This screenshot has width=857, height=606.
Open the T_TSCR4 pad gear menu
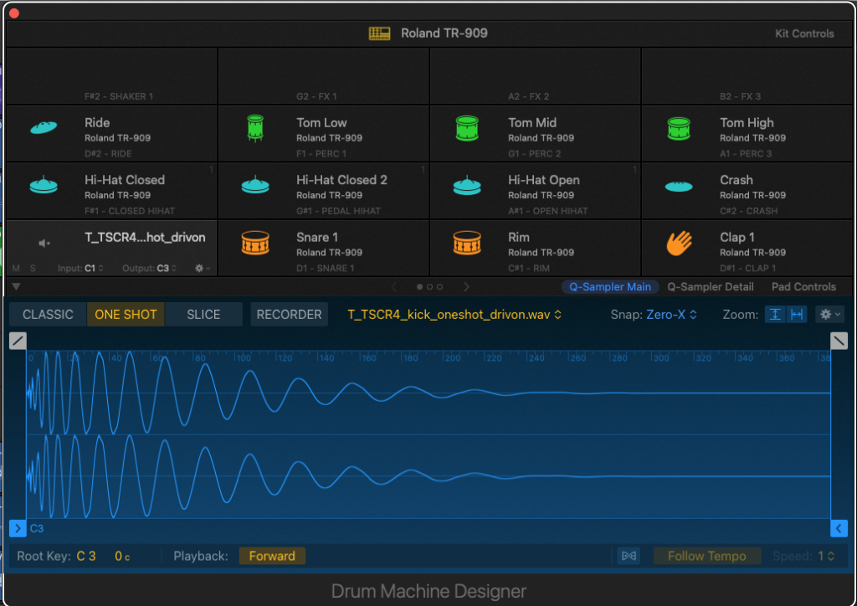pos(203,269)
